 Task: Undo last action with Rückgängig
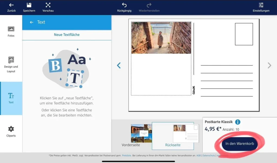coord(124,5)
